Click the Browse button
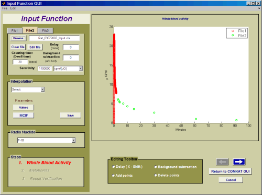Screen dimensions: 262x195 click(x=18, y=38)
